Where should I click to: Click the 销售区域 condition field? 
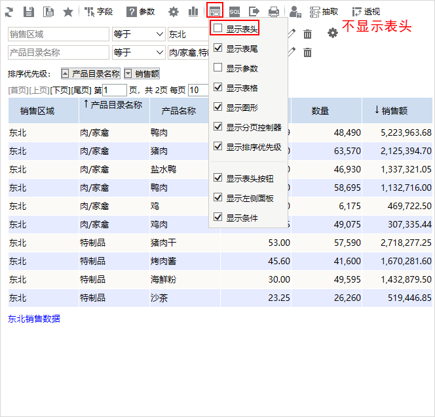(x=58, y=34)
